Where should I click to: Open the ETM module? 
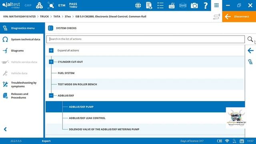(x=62, y=5)
